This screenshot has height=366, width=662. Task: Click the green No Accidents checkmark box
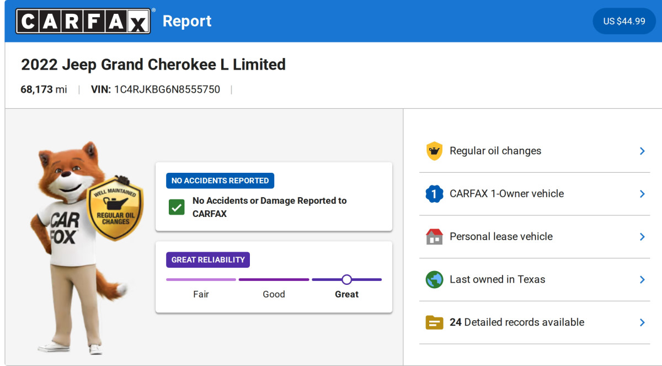tap(177, 208)
